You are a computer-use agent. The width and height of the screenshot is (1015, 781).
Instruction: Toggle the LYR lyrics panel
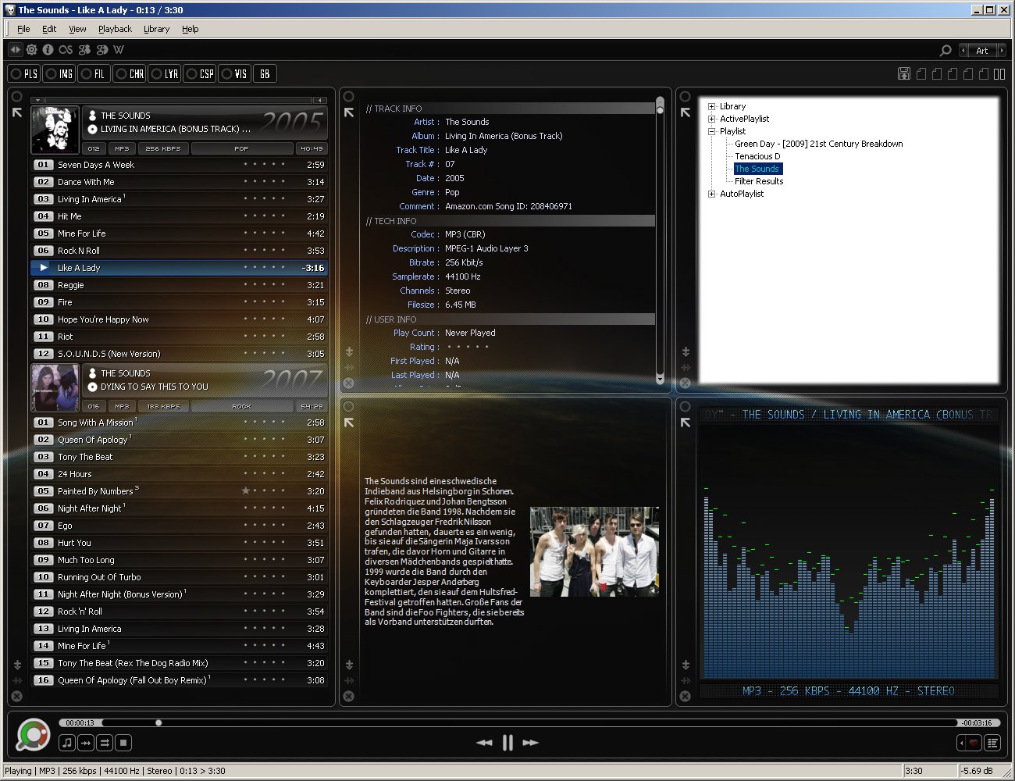click(164, 73)
